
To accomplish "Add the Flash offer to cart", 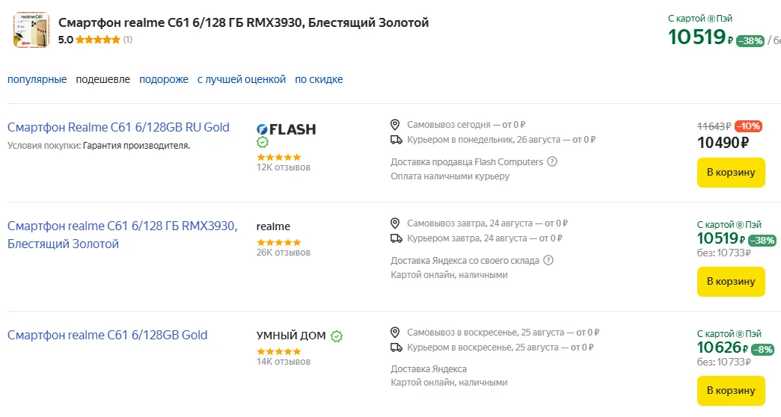I will point(731,172).
